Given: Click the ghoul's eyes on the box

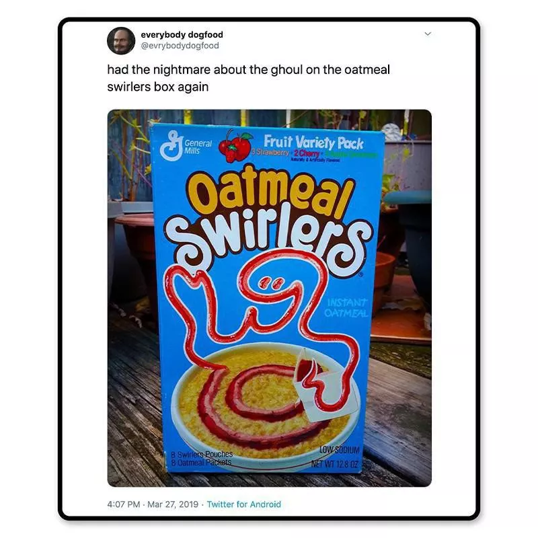Looking at the screenshot, I should point(271,283).
